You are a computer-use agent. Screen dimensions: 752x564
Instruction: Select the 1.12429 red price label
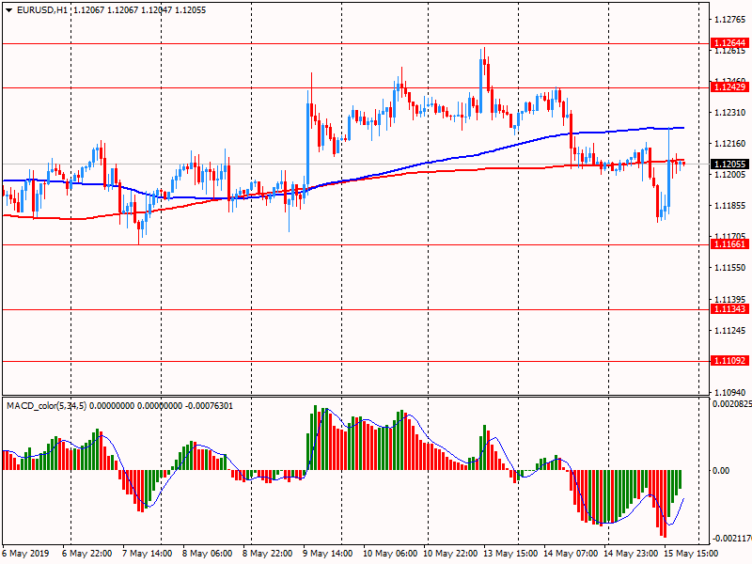click(x=729, y=87)
